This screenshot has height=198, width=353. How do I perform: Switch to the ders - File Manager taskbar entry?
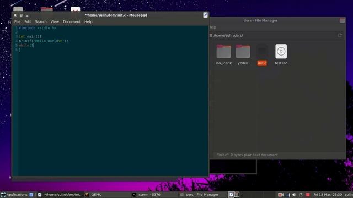click(x=199, y=194)
